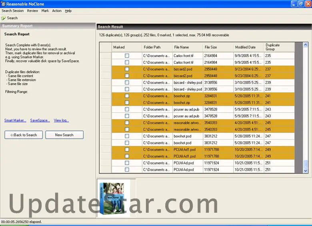Click the Search toolbar icon
The height and width of the screenshot is (226, 312).
click(x=3, y=18)
